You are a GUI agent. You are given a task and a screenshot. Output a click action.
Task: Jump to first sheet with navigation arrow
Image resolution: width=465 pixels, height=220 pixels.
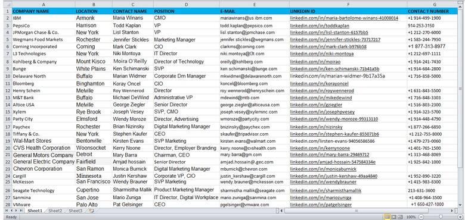[x=7, y=210]
